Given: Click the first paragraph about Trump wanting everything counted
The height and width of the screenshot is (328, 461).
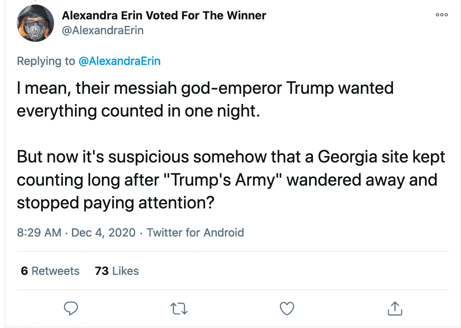Looking at the screenshot, I should (x=205, y=100).
